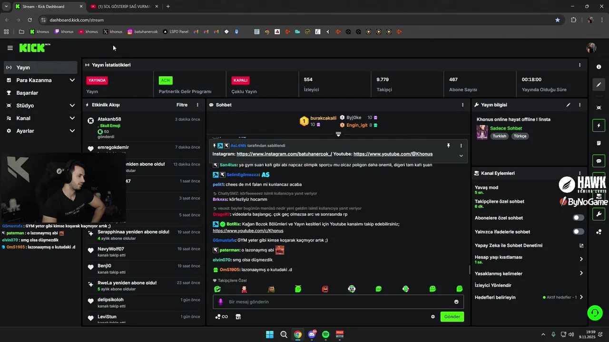Open Discord from the Windows taskbar
The height and width of the screenshot is (342, 609).
click(x=312, y=334)
